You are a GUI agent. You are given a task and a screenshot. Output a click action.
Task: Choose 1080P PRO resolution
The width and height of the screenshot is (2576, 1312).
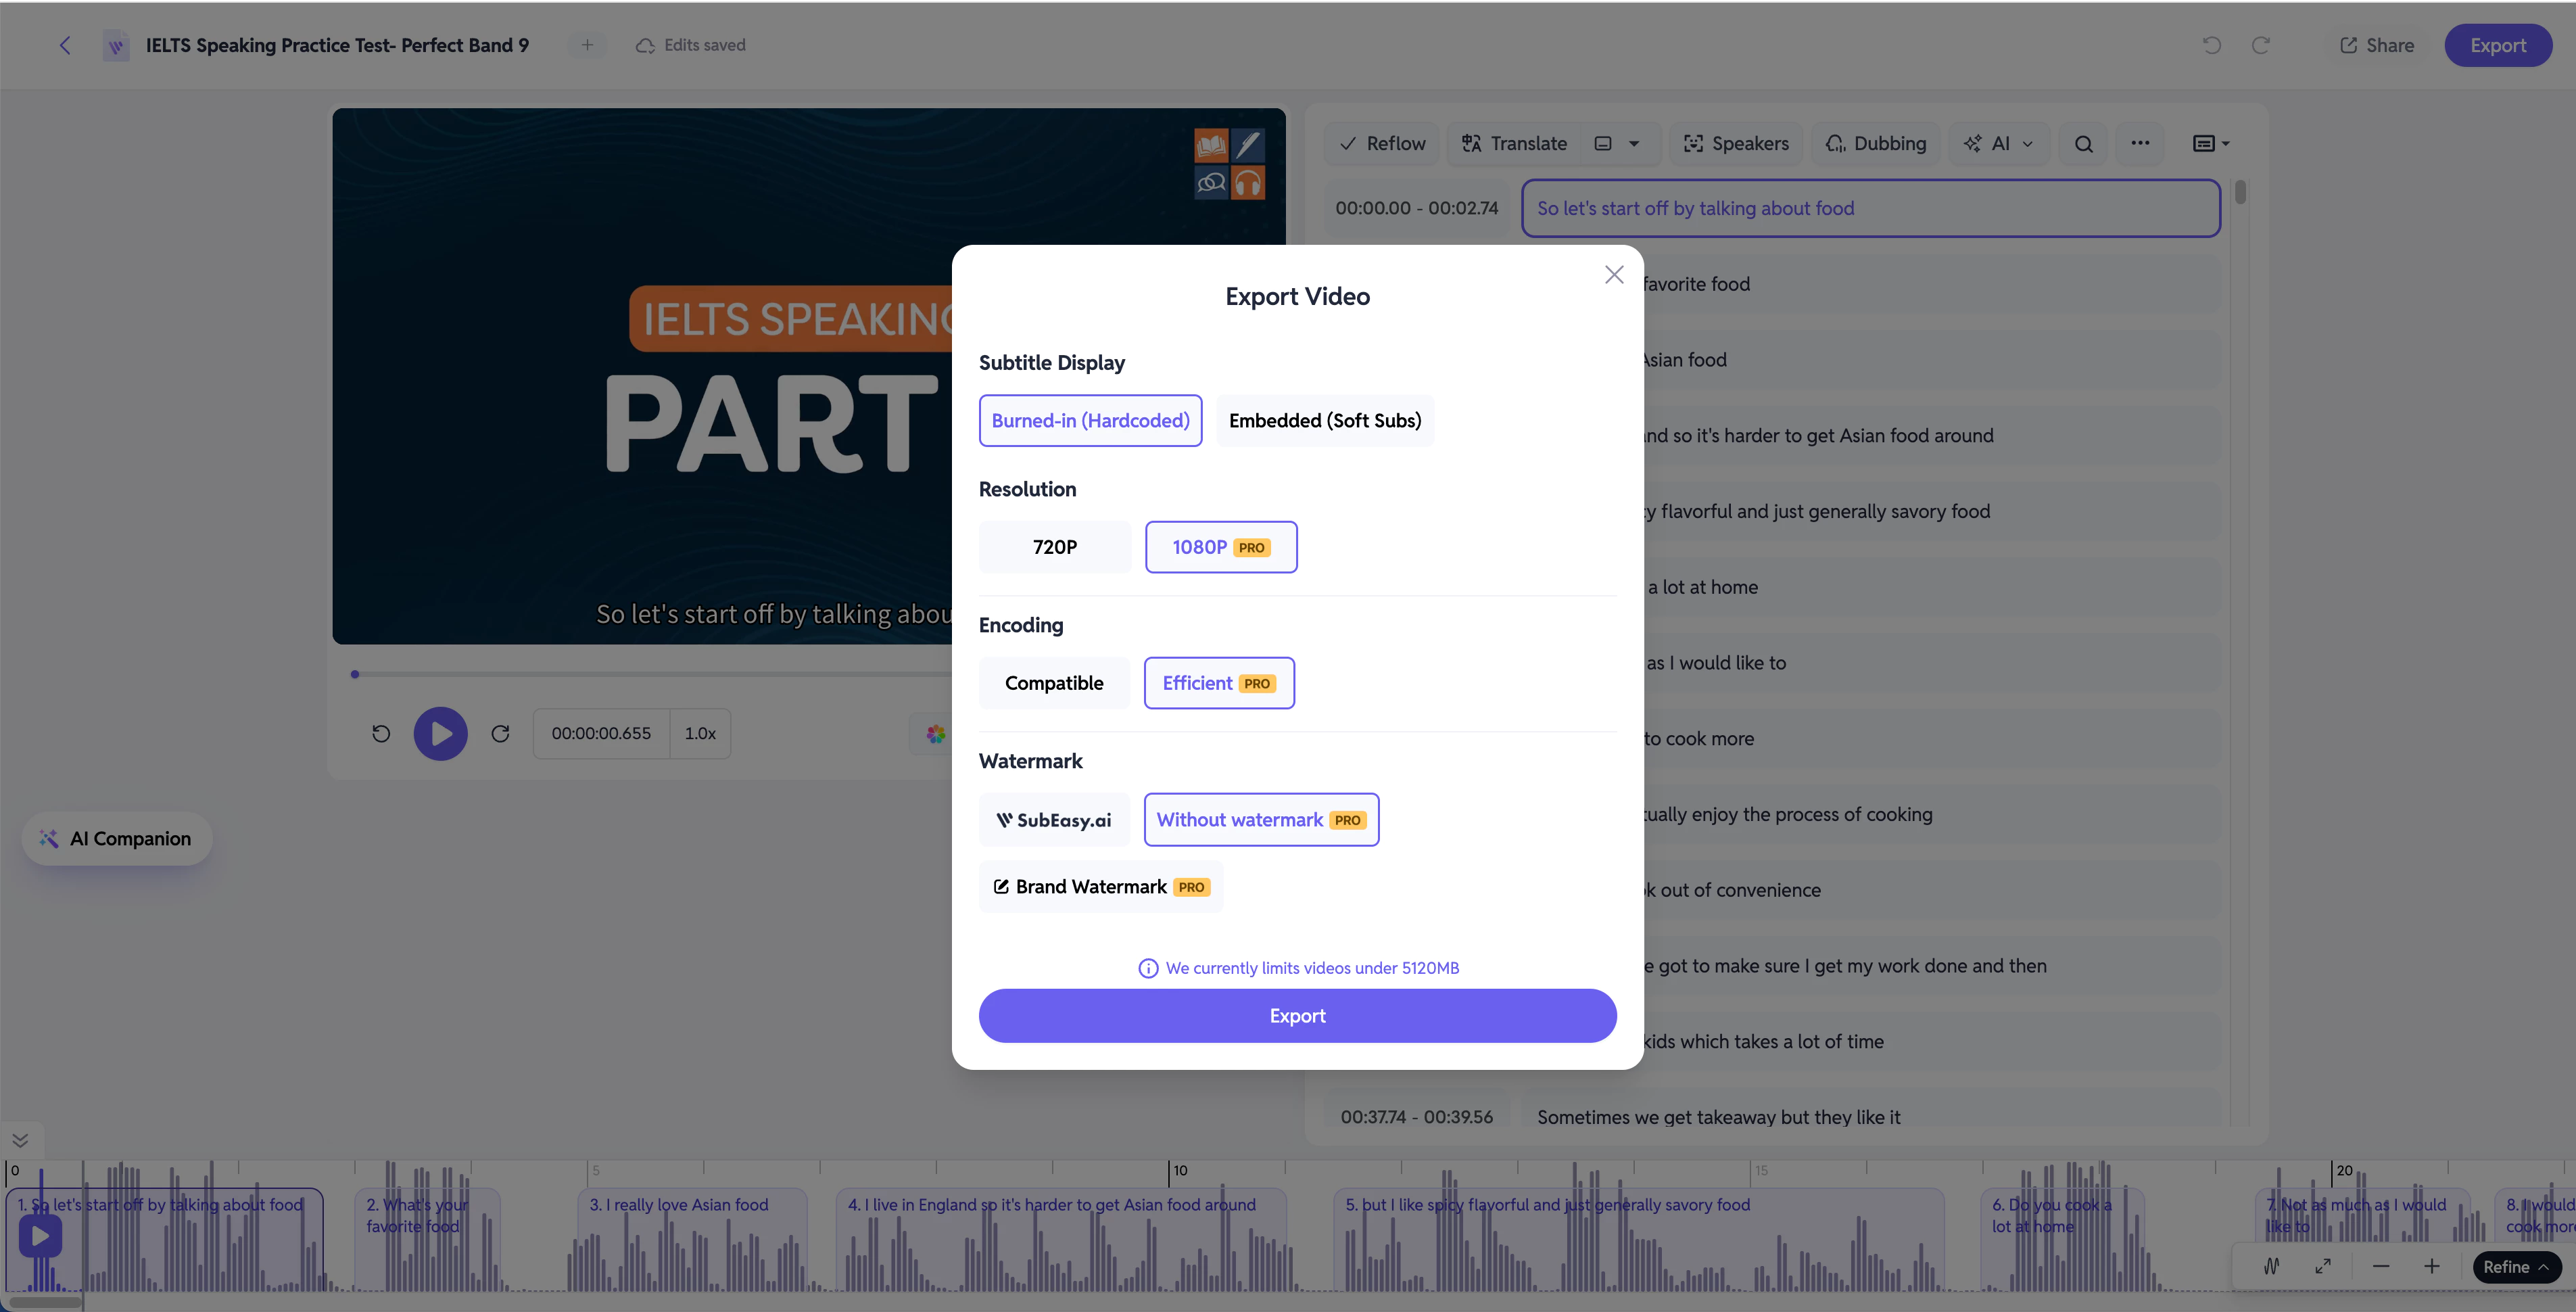pos(1221,547)
